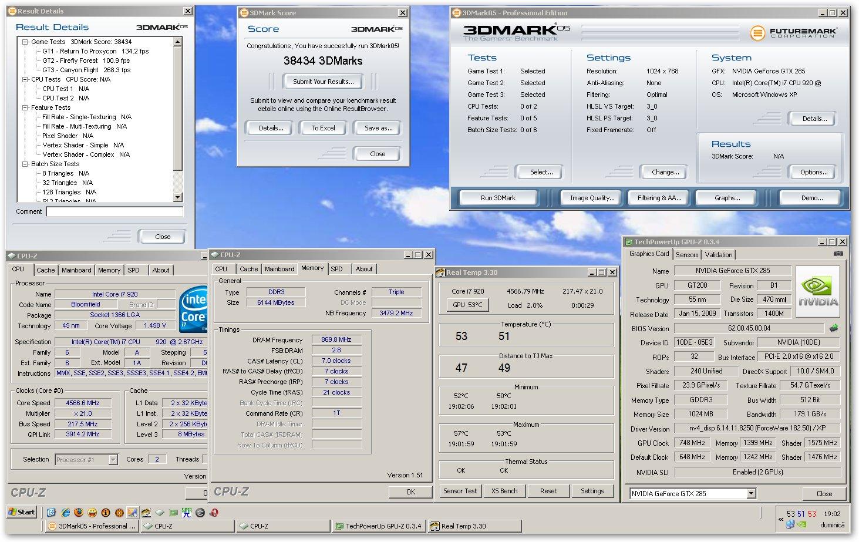Click the To Excel button
Viewport: 859px width, 542px height.
coord(324,128)
